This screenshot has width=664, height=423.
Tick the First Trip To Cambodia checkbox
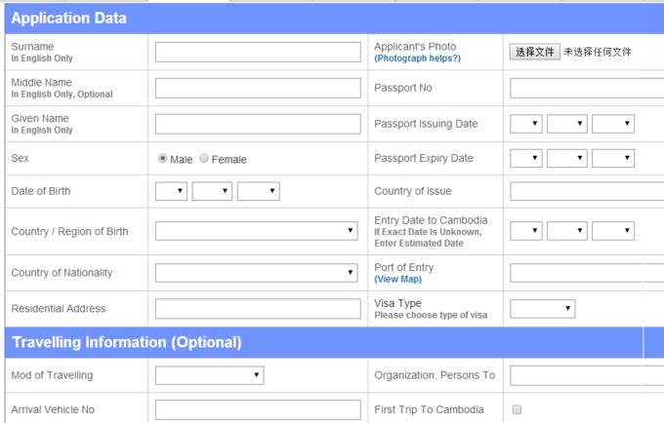click(x=518, y=410)
